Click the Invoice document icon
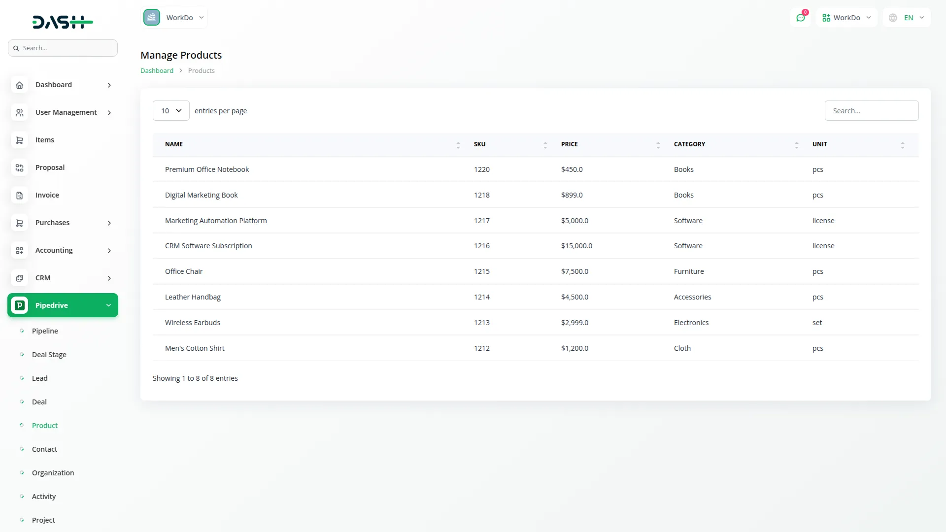946x532 pixels. 19,195
